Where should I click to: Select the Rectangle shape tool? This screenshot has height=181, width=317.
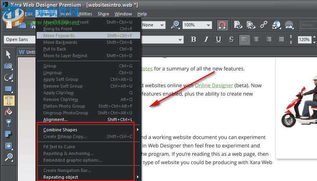[9, 89]
